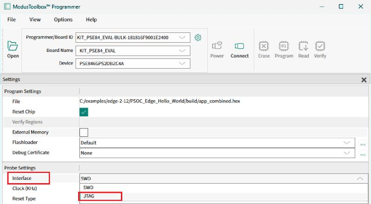Click the Flashloader row label

click(x=25, y=142)
